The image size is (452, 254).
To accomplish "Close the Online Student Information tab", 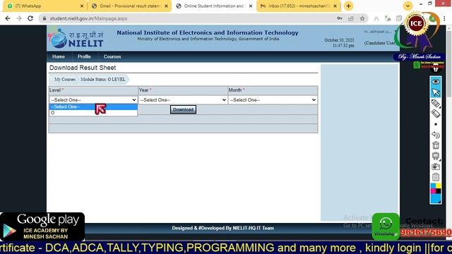I will (251, 6).
